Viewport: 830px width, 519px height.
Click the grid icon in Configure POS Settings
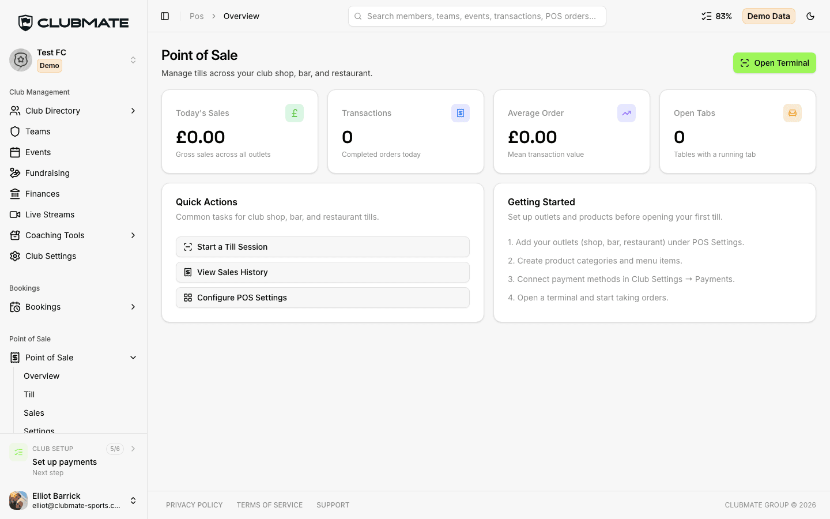coord(188,298)
